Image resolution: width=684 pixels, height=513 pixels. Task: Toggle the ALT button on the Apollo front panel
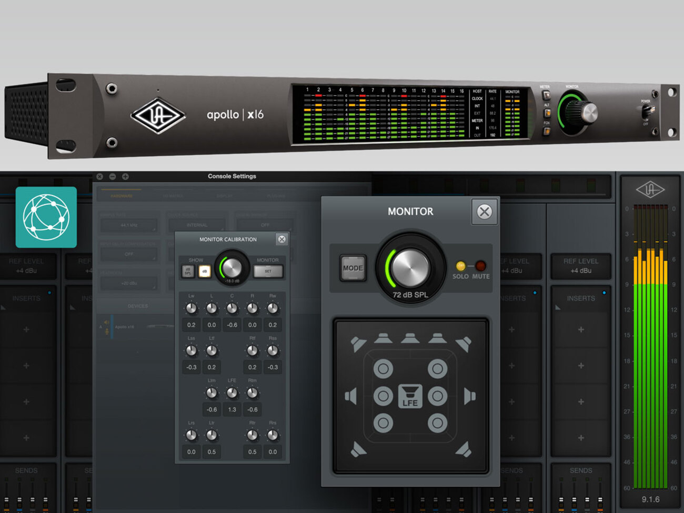(x=547, y=113)
